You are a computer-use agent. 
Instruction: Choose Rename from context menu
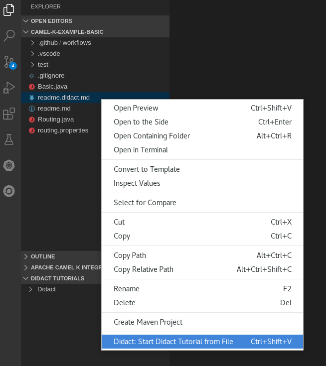[x=127, y=289]
